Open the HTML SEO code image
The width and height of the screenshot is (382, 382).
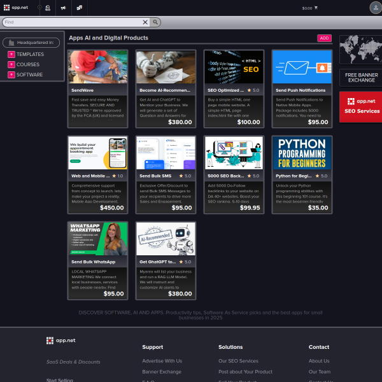coord(234,67)
